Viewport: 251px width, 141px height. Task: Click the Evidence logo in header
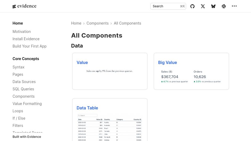(x=25, y=6)
